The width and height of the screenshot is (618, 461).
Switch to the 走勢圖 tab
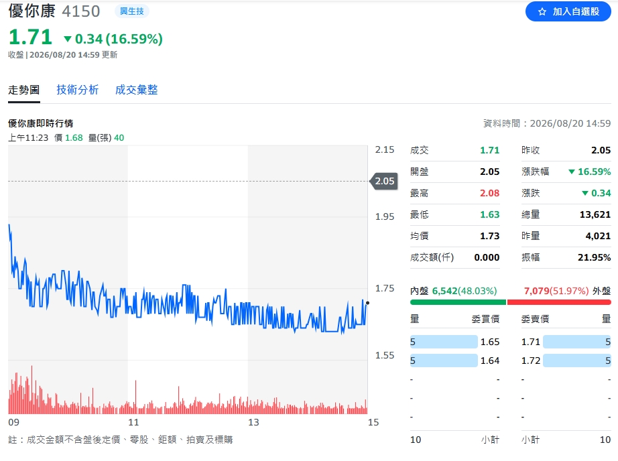[24, 90]
